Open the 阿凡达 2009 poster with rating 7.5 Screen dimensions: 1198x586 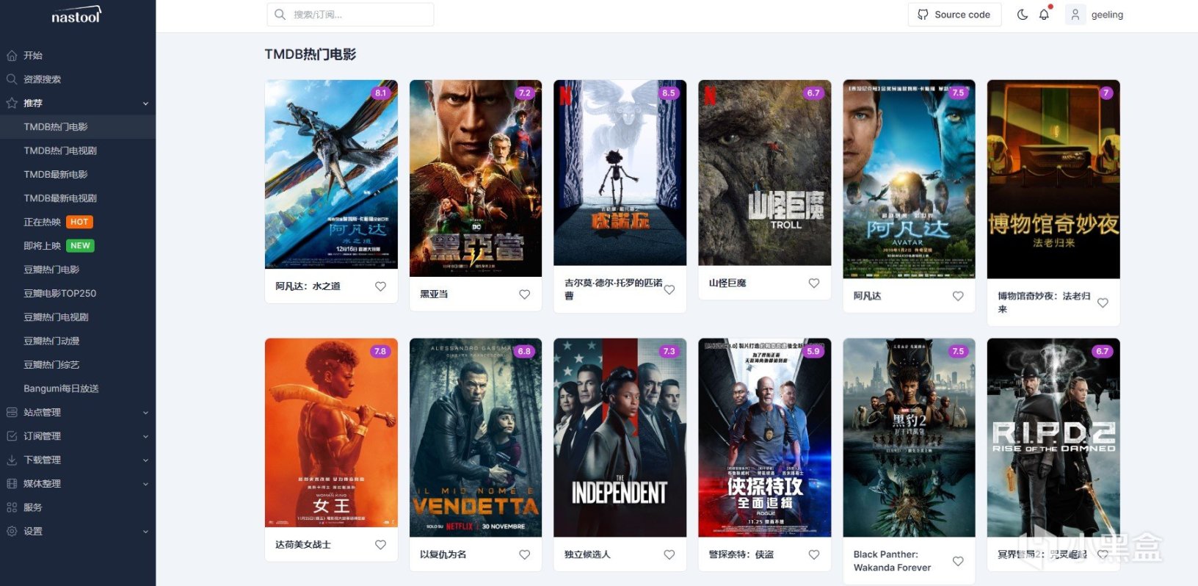[x=909, y=179]
